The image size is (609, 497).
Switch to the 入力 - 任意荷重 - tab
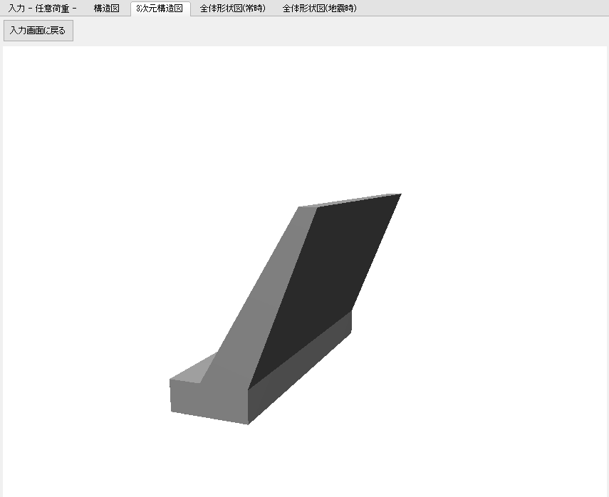(x=43, y=8)
